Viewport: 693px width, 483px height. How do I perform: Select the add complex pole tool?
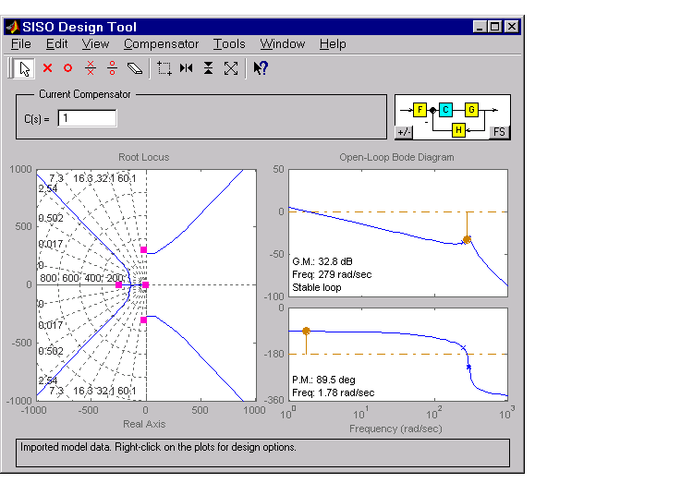90,67
